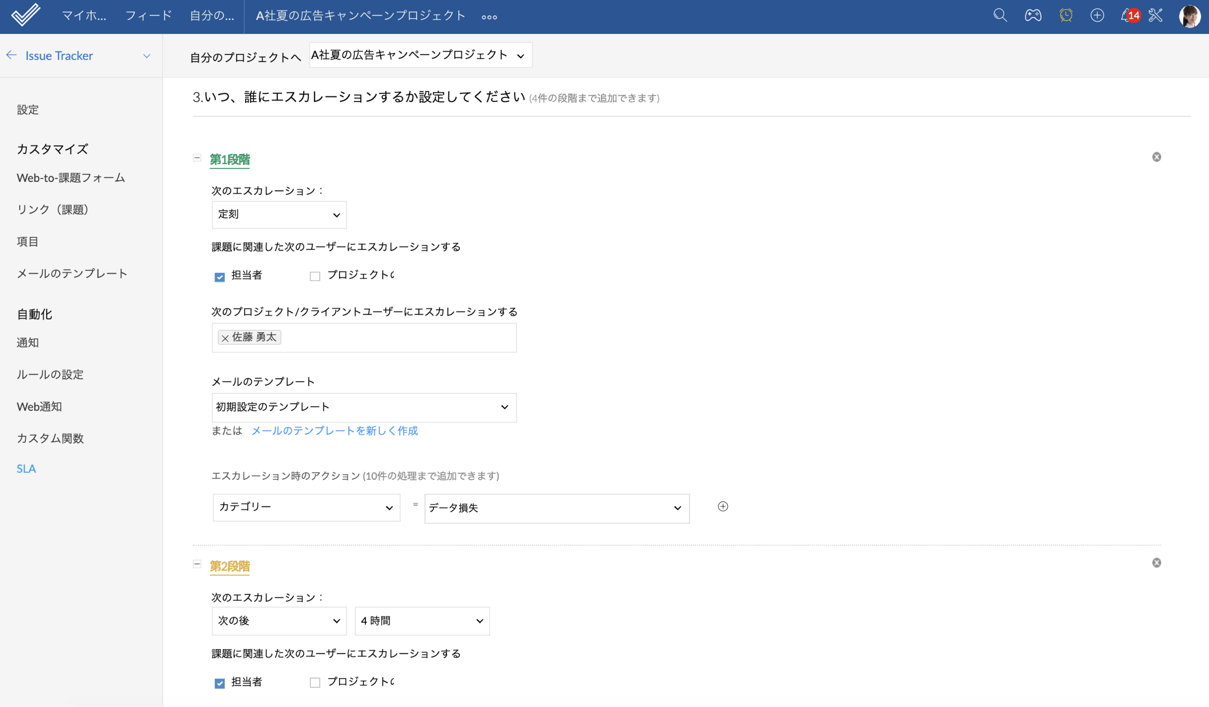Select メールのテンプレート in the sidebar
Viewport: 1209px width, 707px height.
[72, 274]
